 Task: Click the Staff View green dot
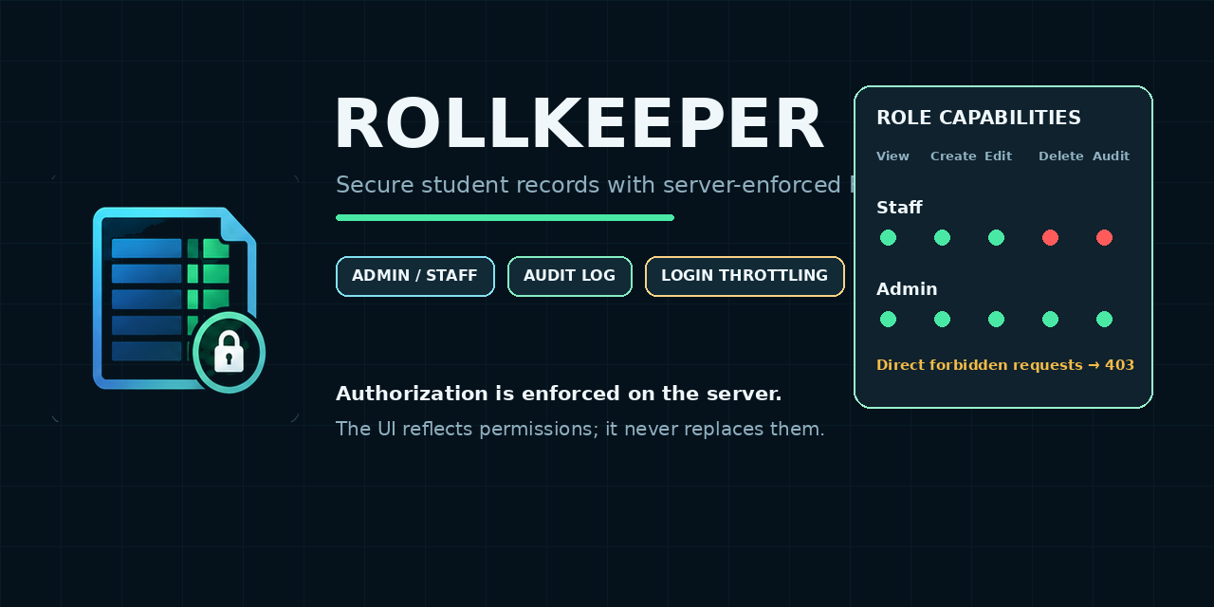[x=888, y=238]
